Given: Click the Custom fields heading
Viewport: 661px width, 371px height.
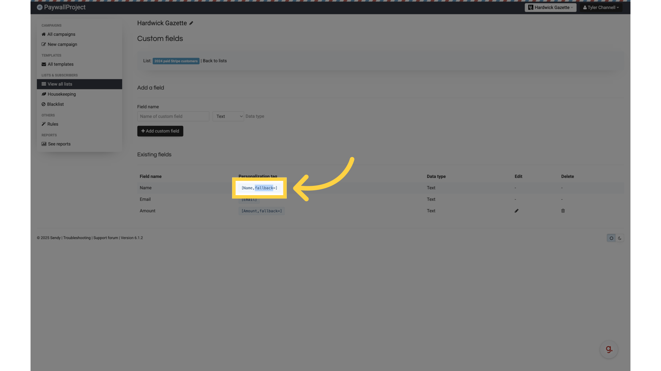Looking at the screenshot, I should point(160,39).
